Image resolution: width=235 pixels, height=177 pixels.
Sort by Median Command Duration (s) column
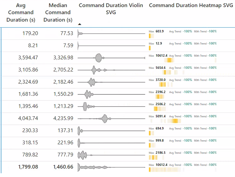pos(57,12)
